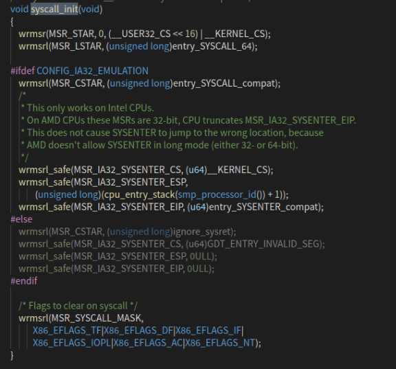This screenshot has width=396, height=369.
Task: Click the comment 'This only works on Intel CPUs.'
Action: (87, 109)
